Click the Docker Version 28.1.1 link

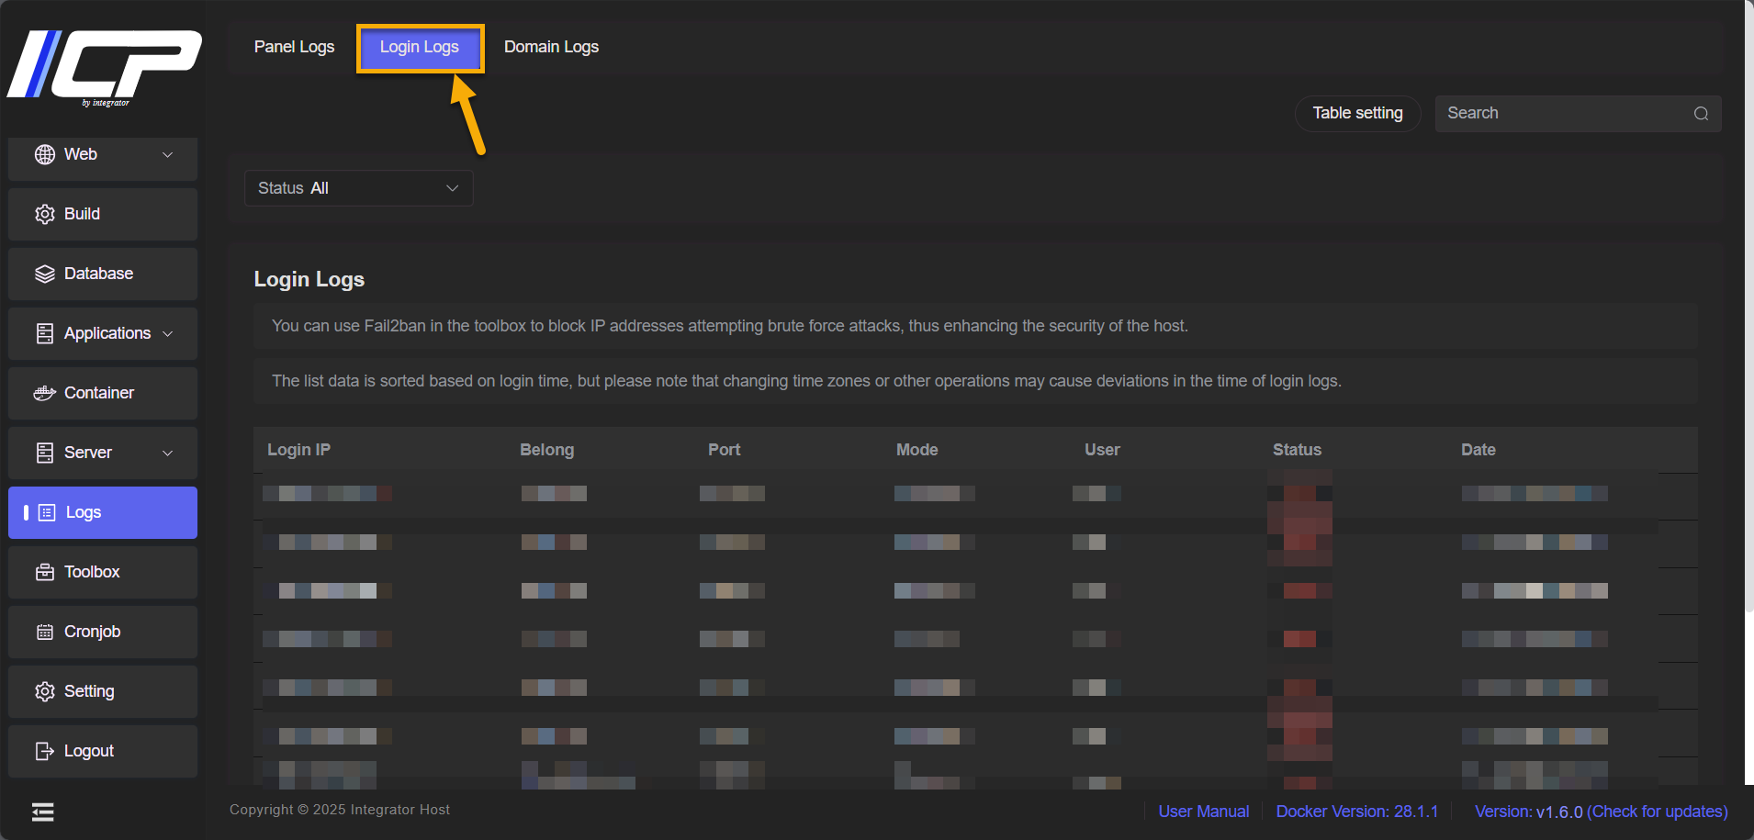pos(1356,812)
